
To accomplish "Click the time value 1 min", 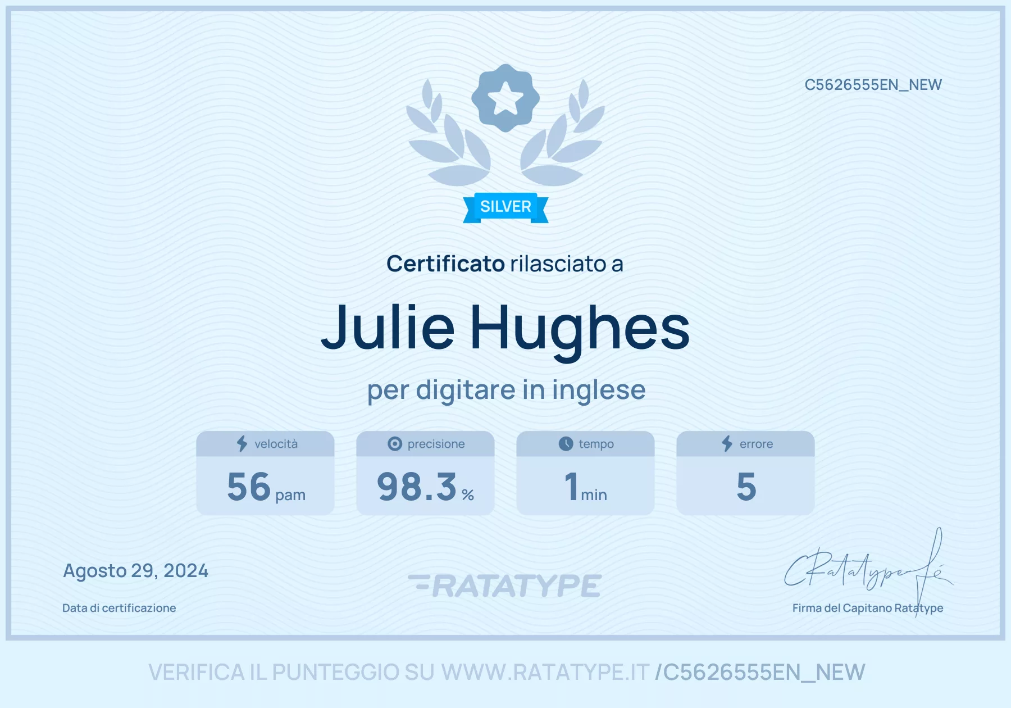I will coord(586,487).
